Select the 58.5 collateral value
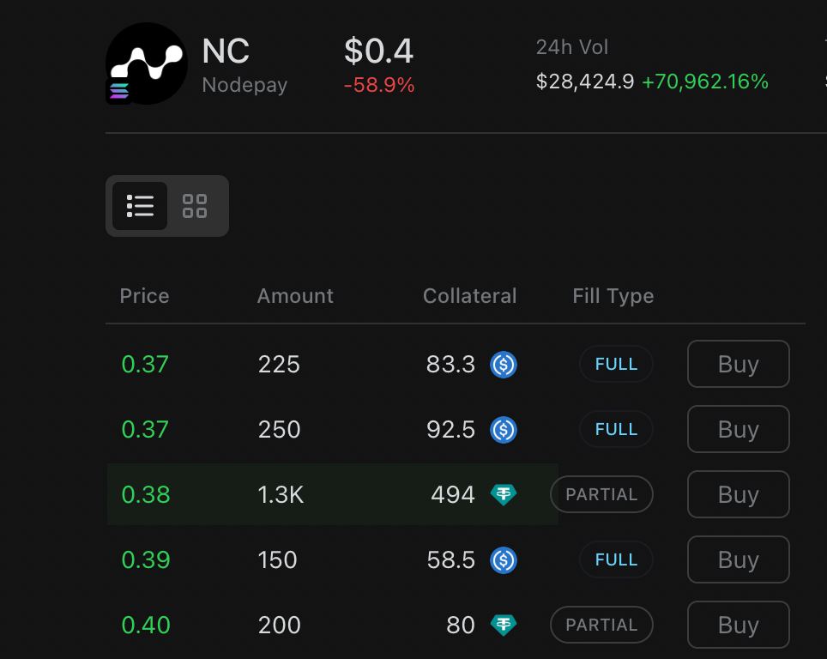This screenshot has width=827, height=659. (x=450, y=559)
